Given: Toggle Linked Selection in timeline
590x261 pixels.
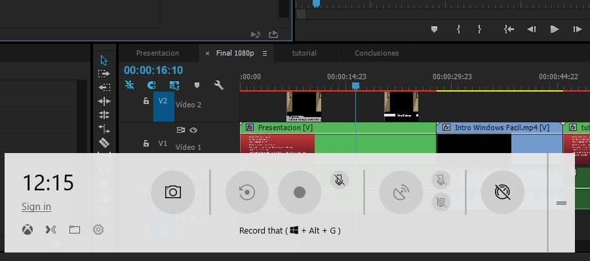Looking at the screenshot, I should 174,85.
